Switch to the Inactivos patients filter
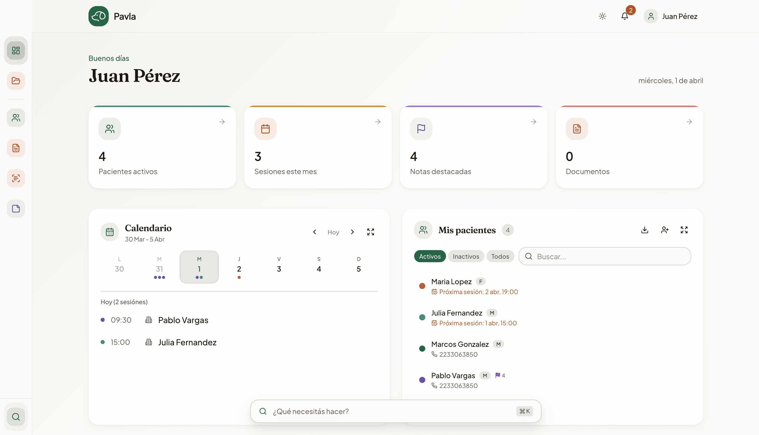This screenshot has height=435, width=759. (466, 256)
